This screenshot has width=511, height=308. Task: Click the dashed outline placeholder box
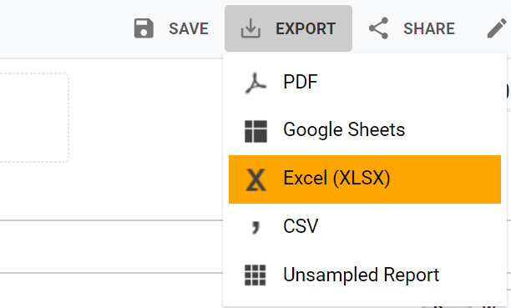pyautogui.click(x=34, y=118)
